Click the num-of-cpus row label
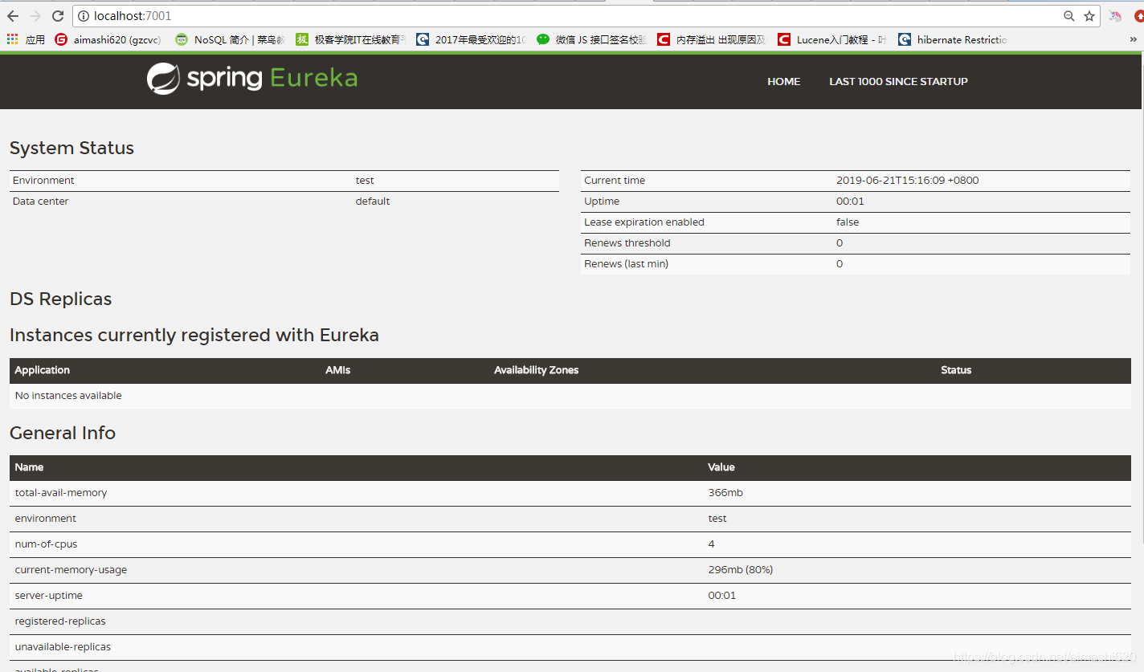Viewport: 1144px width, 672px height. (47, 544)
